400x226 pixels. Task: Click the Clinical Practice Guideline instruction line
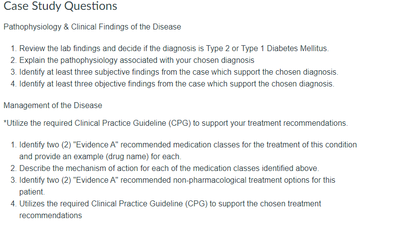[176, 123]
